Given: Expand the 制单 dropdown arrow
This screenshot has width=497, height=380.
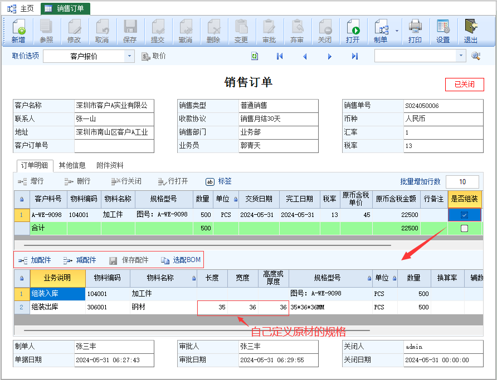Looking at the screenshot, I should (397, 31).
